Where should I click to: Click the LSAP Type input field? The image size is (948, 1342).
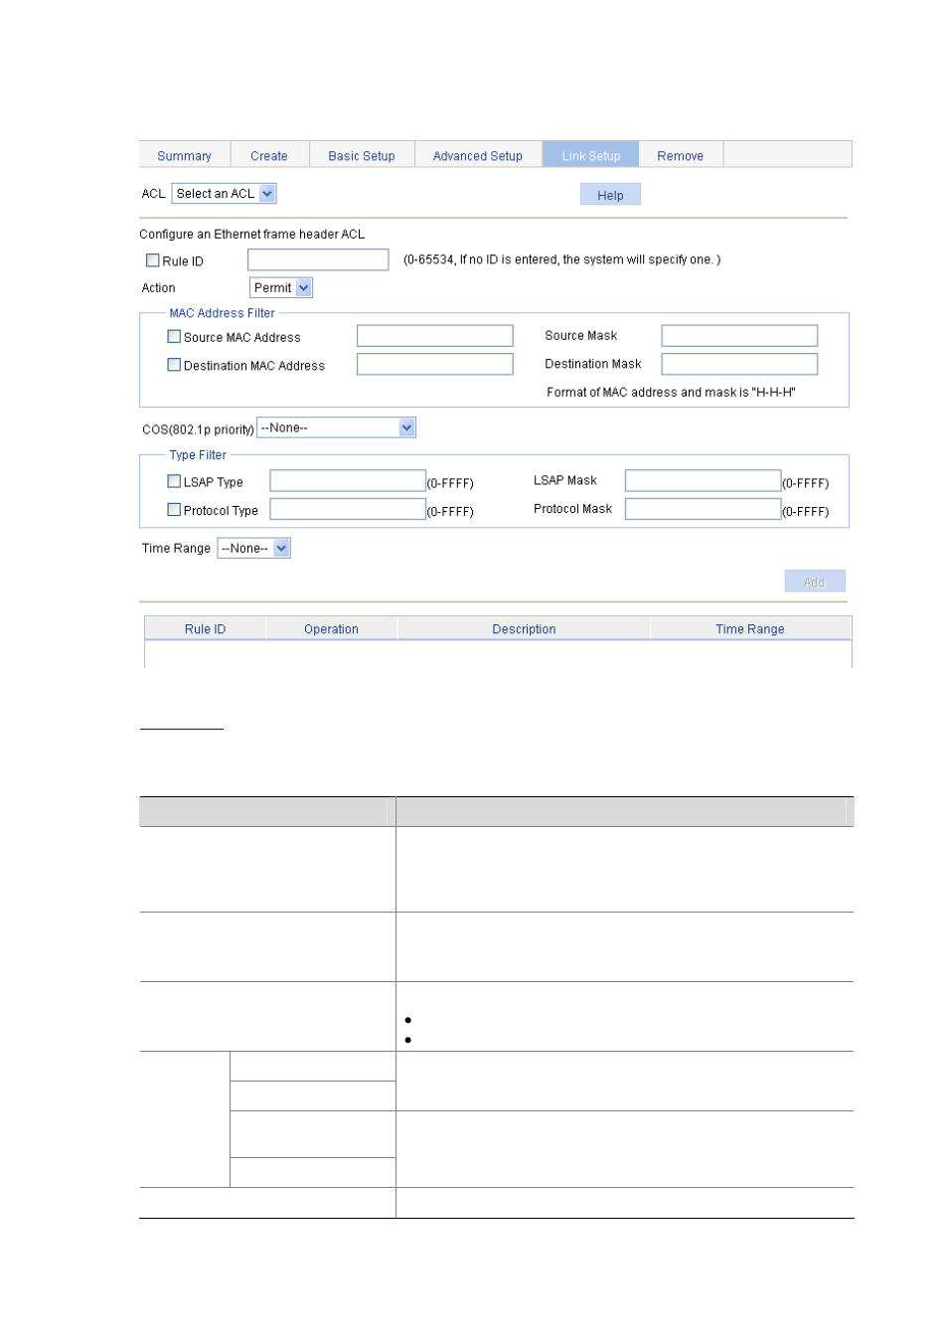[x=348, y=481]
